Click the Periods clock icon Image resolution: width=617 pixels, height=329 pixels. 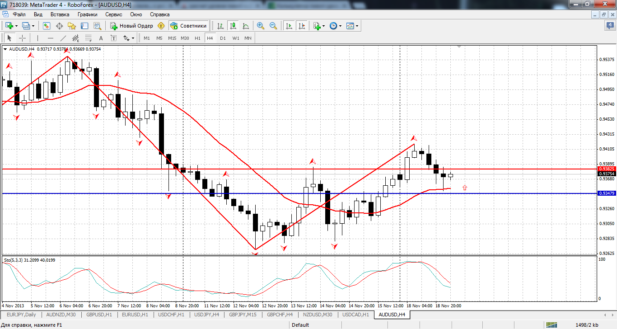(333, 26)
